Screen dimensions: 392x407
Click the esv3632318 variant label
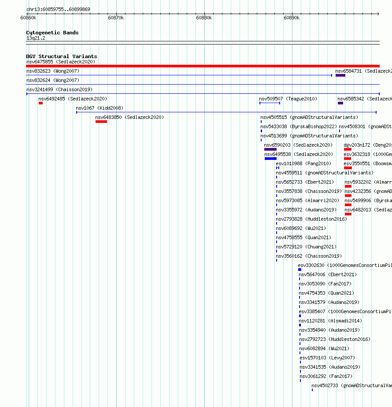(x=368, y=155)
